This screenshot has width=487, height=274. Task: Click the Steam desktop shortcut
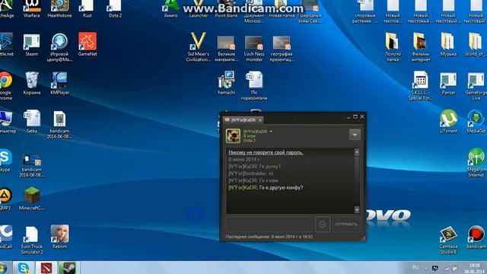tap(32, 46)
